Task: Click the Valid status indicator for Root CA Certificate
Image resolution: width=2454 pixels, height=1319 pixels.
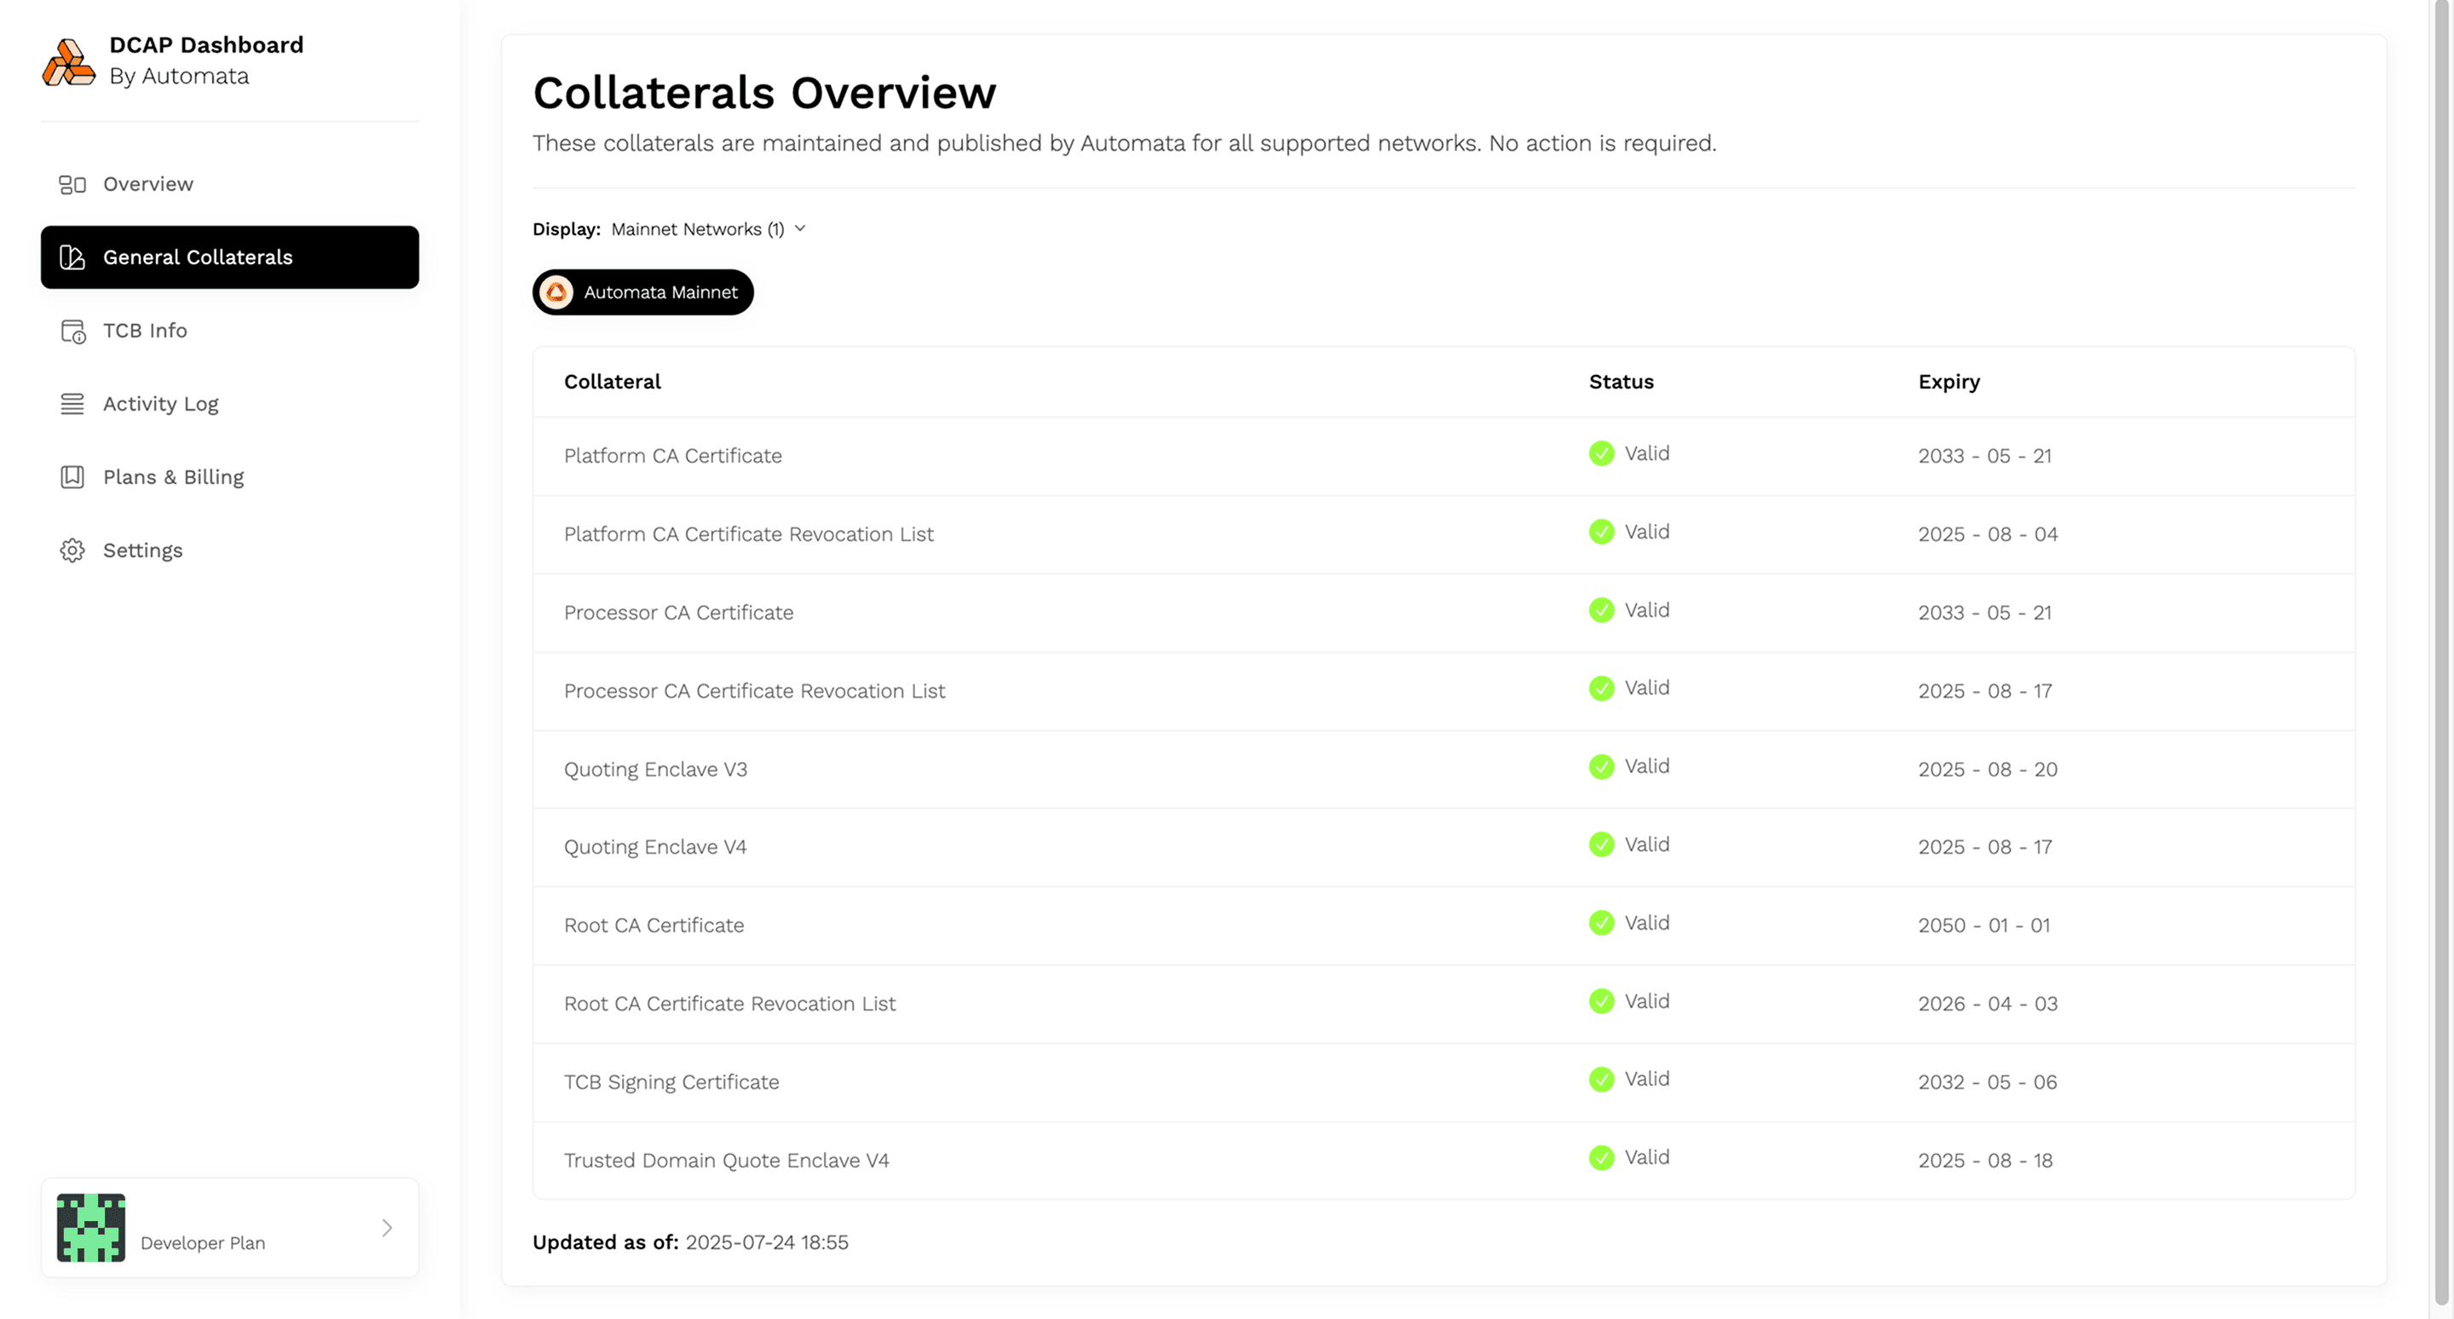Action: pyautogui.click(x=1600, y=923)
